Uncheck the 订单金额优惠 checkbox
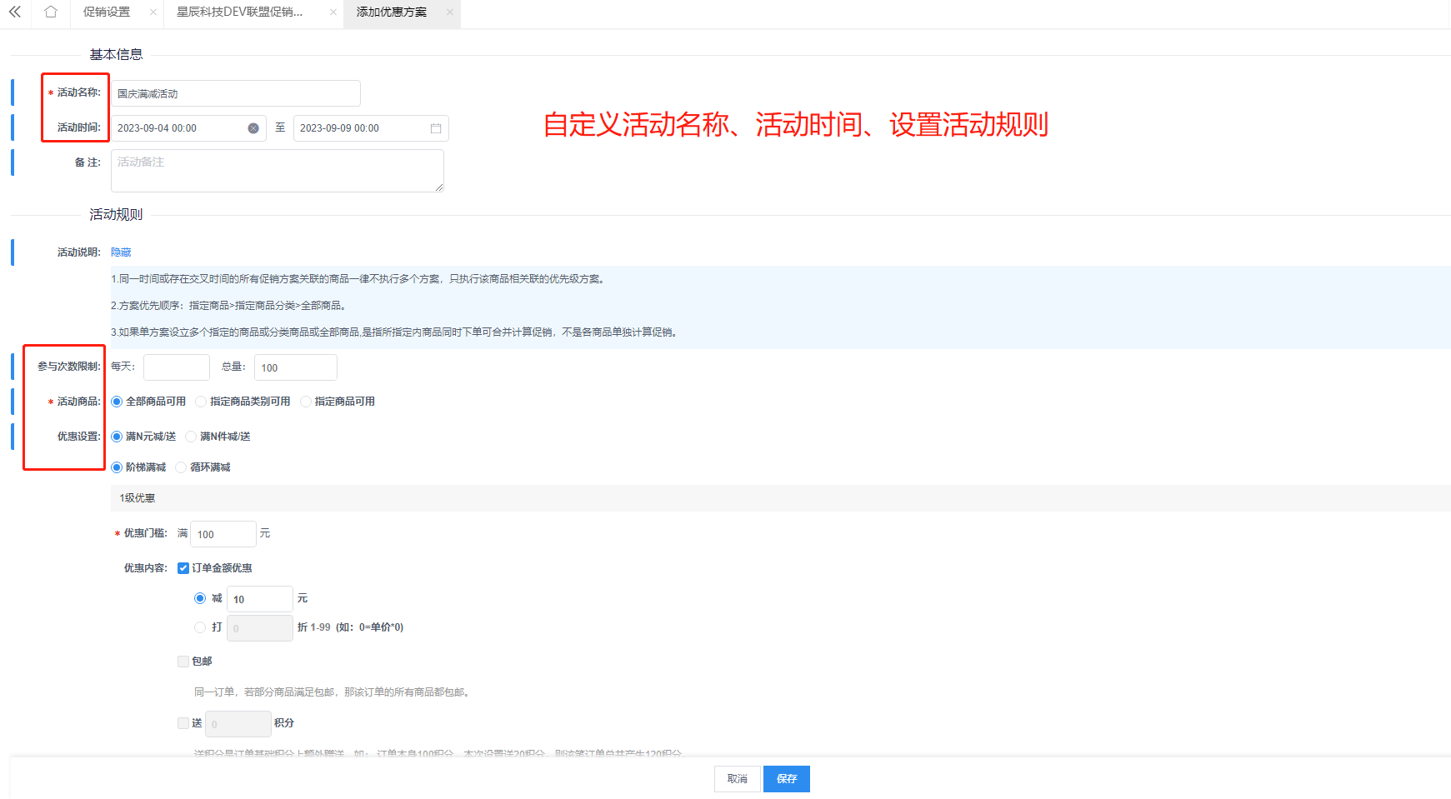The height and width of the screenshot is (799, 1451). (183, 568)
